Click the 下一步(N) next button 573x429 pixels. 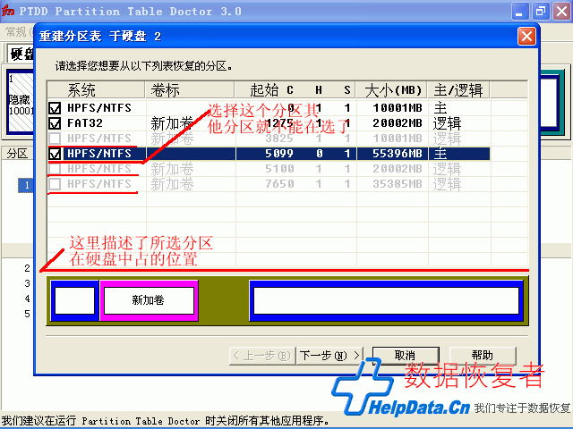(329, 356)
